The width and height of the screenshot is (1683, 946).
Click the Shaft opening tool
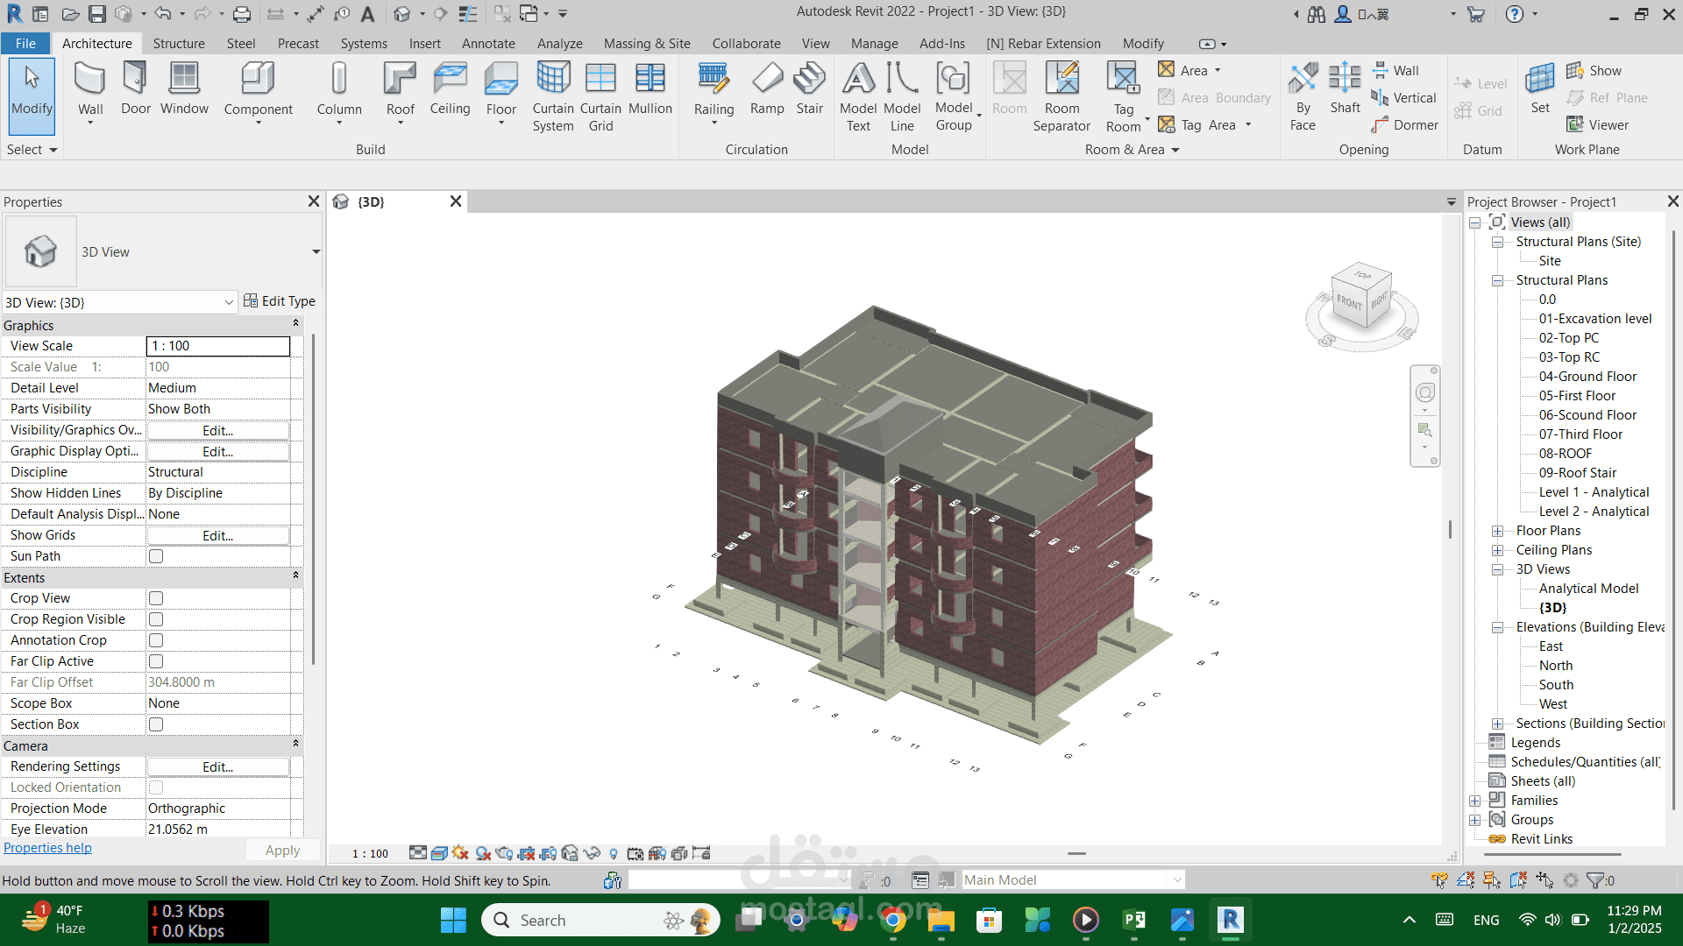[x=1345, y=89]
